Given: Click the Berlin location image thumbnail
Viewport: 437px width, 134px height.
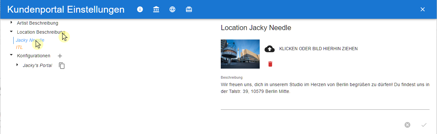Looking at the screenshot, I should click(240, 54).
